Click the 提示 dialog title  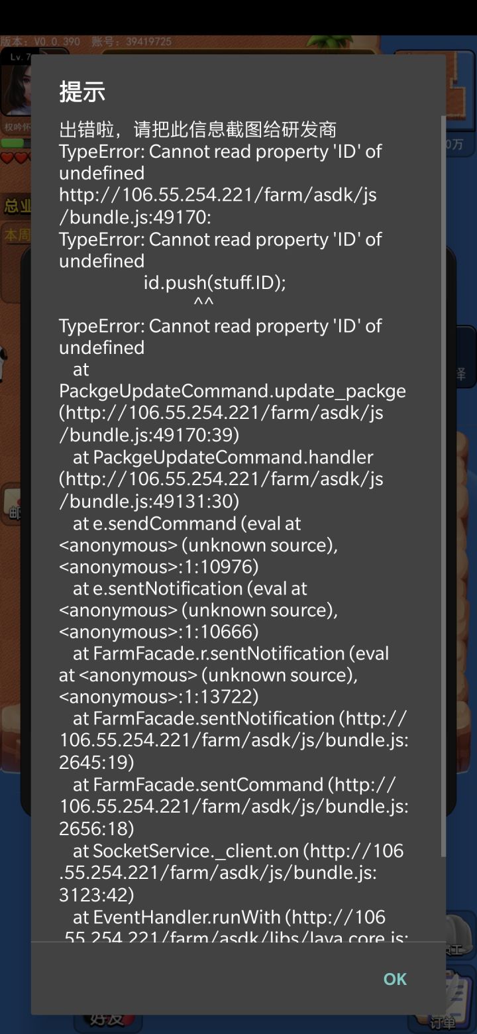pyautogui.click(x=82, y=92)
